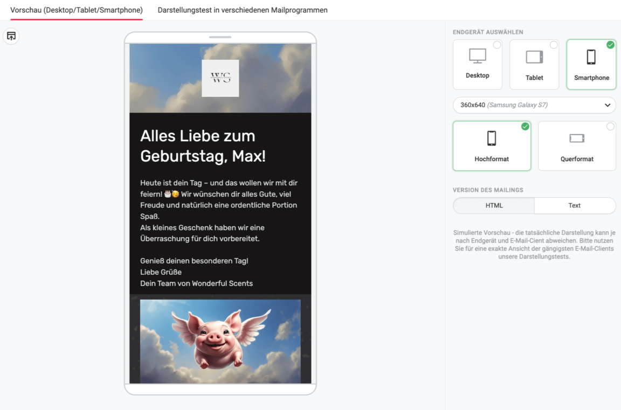
Task: Select the HTML mailing version
Action: (494, 205)
